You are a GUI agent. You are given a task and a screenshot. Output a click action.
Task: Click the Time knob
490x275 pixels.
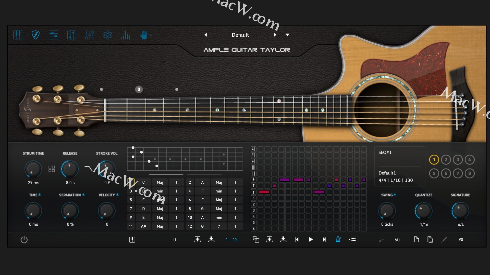coord(33,211)
